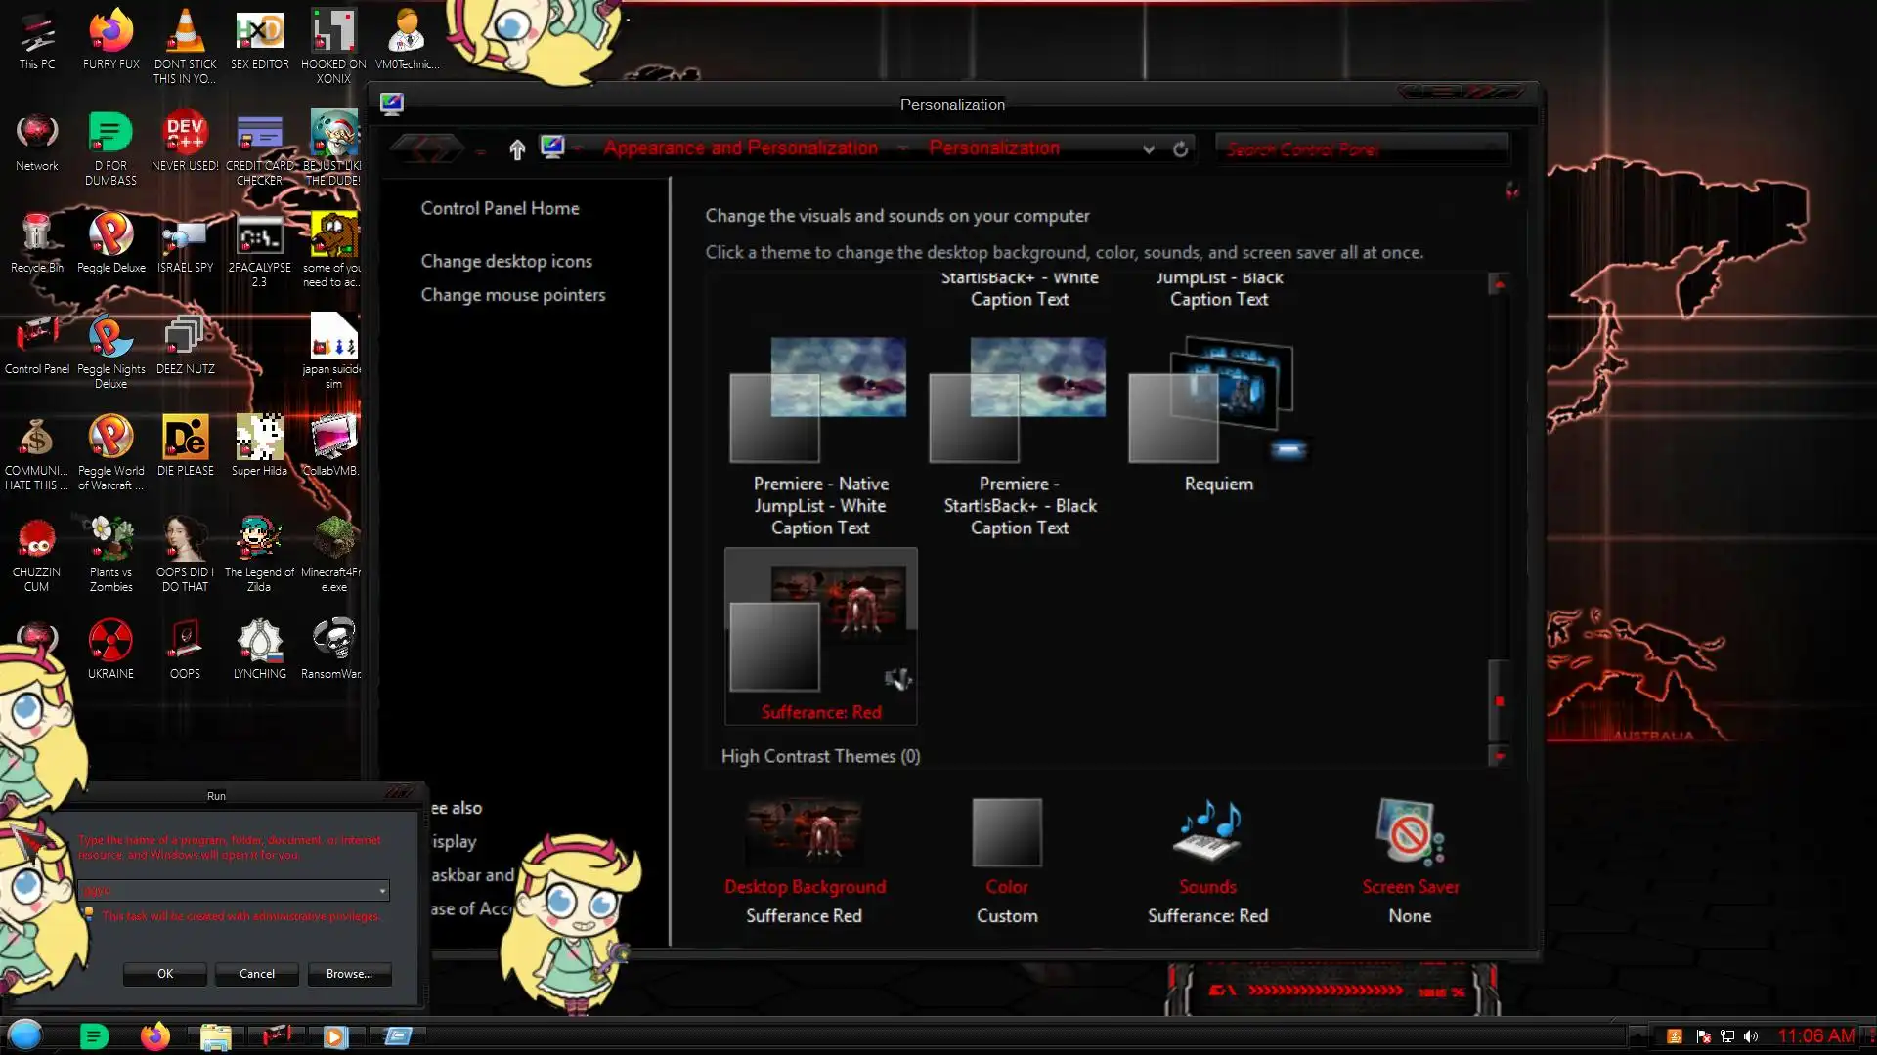Click the Search Control Panel field

tap(1359, 148)
